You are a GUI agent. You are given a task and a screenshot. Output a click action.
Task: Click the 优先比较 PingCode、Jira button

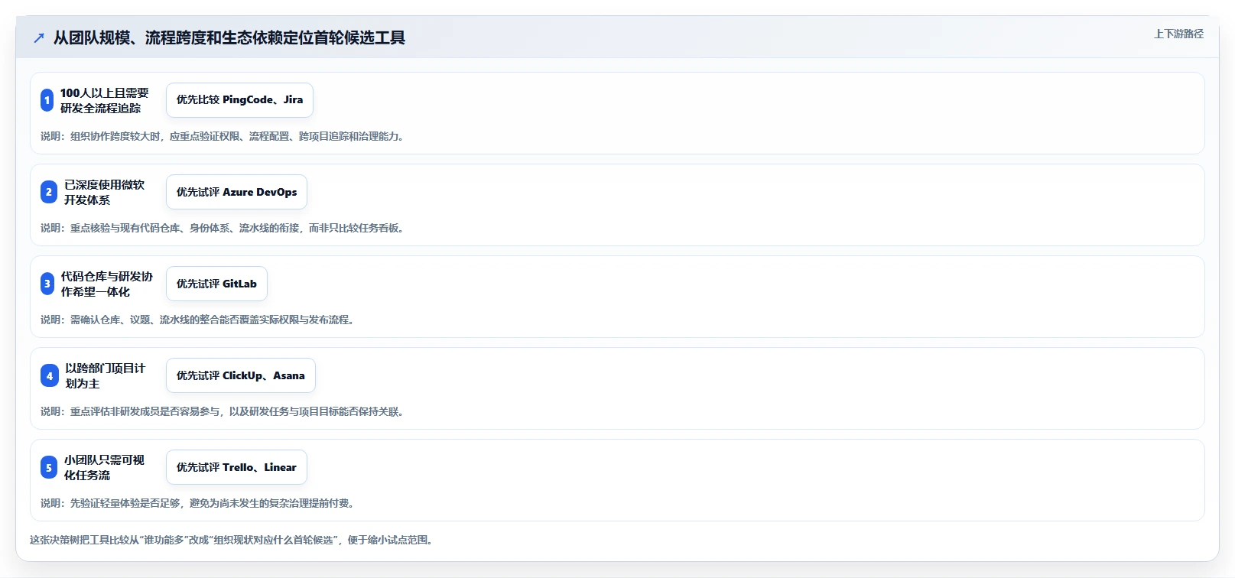click(x=239, y=100)
